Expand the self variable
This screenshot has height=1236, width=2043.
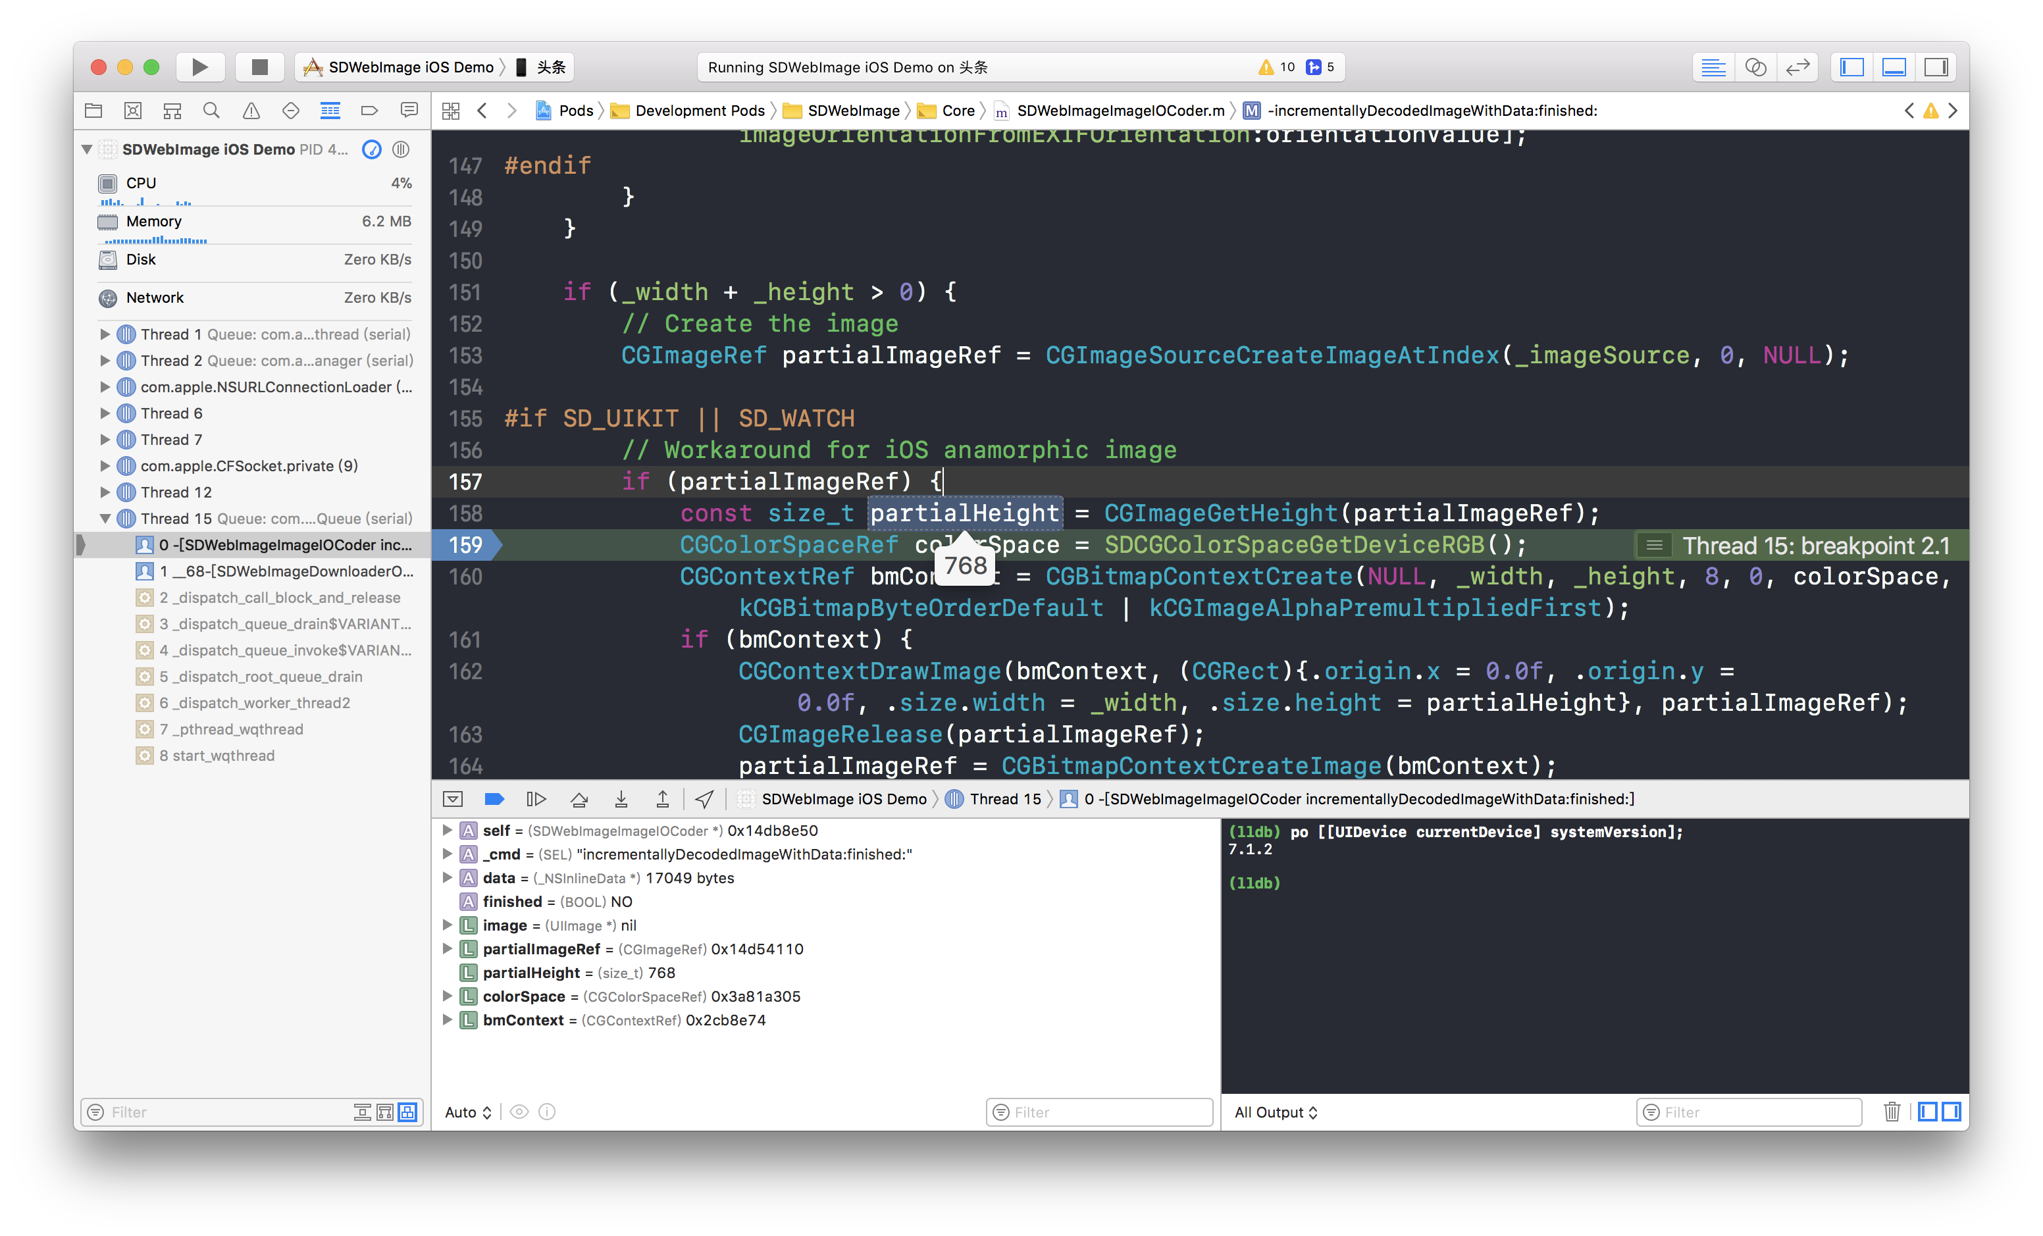447,831
